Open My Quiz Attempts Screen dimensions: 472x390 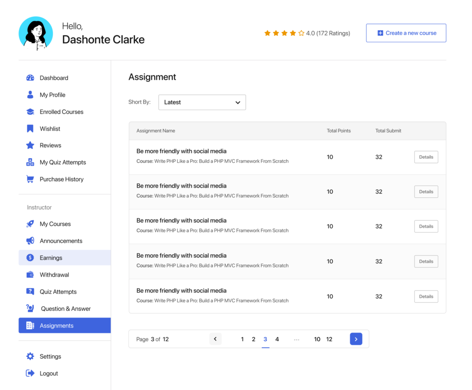click(65, 162)
